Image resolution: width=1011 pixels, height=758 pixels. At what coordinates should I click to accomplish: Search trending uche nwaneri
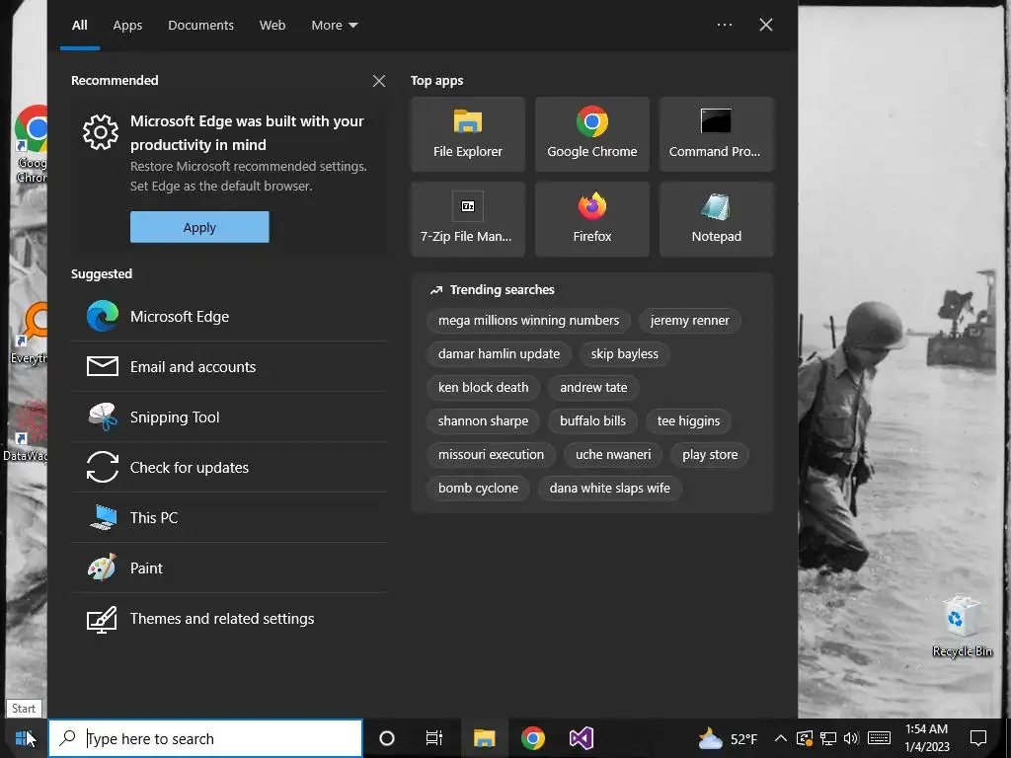click(613, 454)
